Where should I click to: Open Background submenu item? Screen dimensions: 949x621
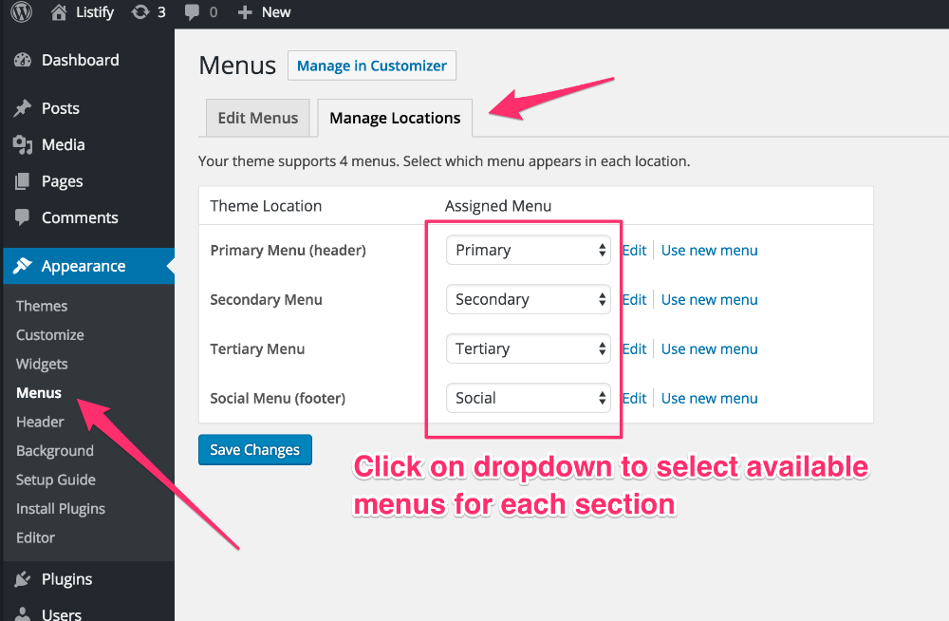55,451
